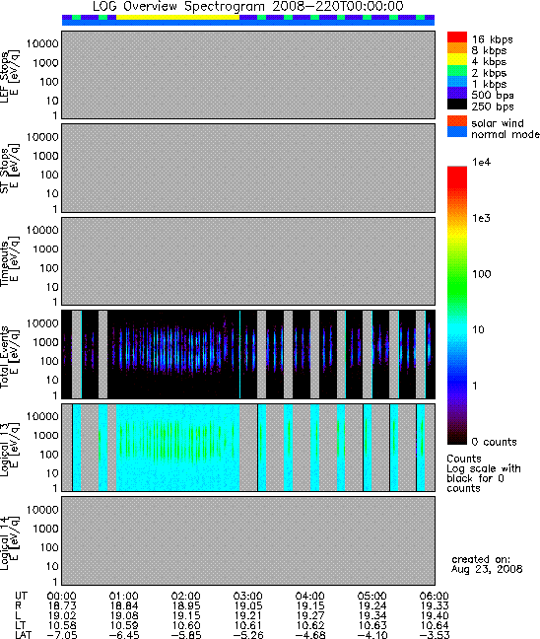Click the yellow 4 kbps legend swatch
The height and width of the screenshot is (639, 540).
457,59
